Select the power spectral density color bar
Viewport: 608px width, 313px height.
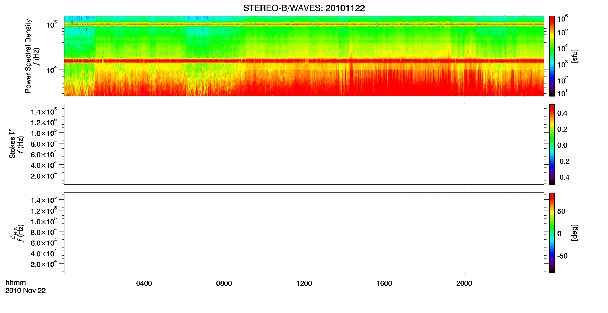[x=552, y=56]
